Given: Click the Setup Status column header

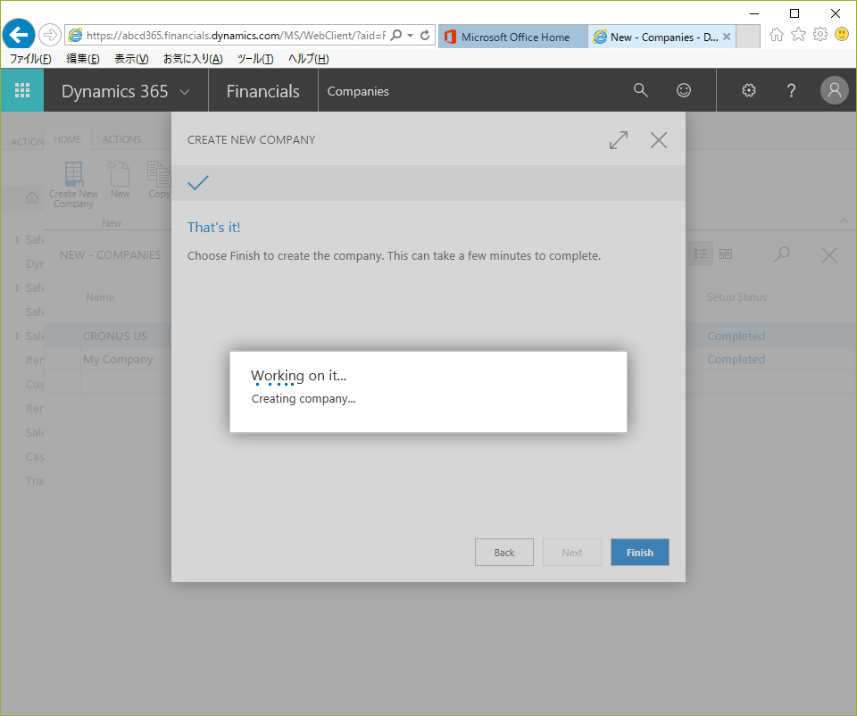Looking at the screenshot, I should pos(736,297).
